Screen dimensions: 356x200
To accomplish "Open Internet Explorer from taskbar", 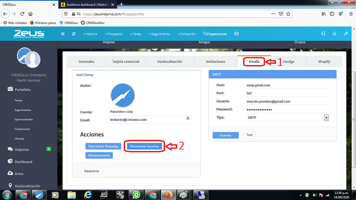I will (x=88, y=195).
